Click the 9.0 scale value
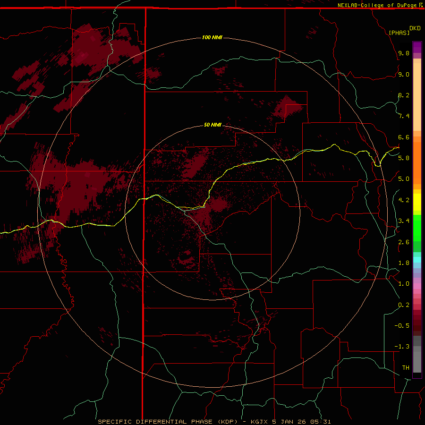The image size is (425, 425). tap(404, 74)
